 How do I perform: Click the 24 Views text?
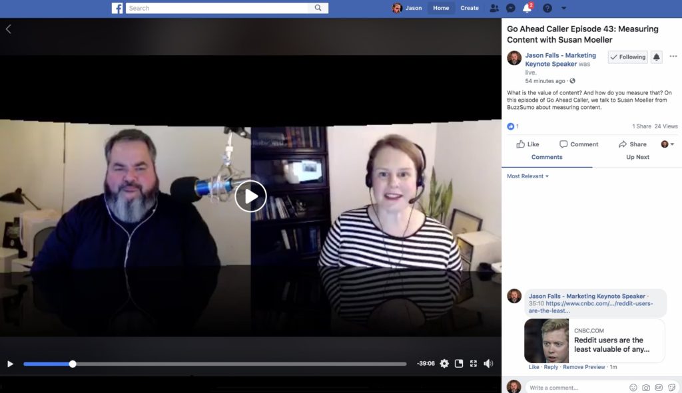point(666,126)
